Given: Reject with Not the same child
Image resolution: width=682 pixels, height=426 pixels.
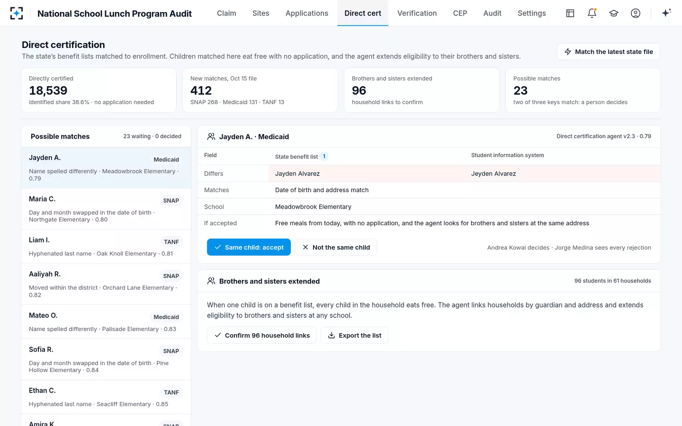Looking at the screenshot, I should click(x=336, y=247).
